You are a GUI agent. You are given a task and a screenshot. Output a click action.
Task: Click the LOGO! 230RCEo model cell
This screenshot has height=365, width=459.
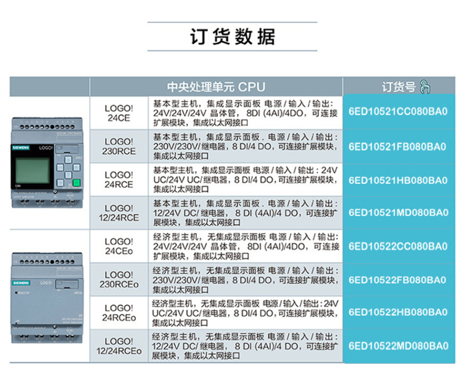tap(119, 280)
